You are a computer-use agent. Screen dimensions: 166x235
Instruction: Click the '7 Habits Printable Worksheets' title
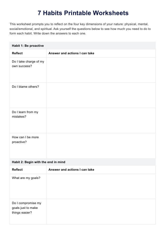[x=83, y=13]
